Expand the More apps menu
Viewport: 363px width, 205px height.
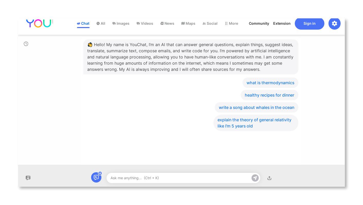pyautogui.click(x=231, y=23)
